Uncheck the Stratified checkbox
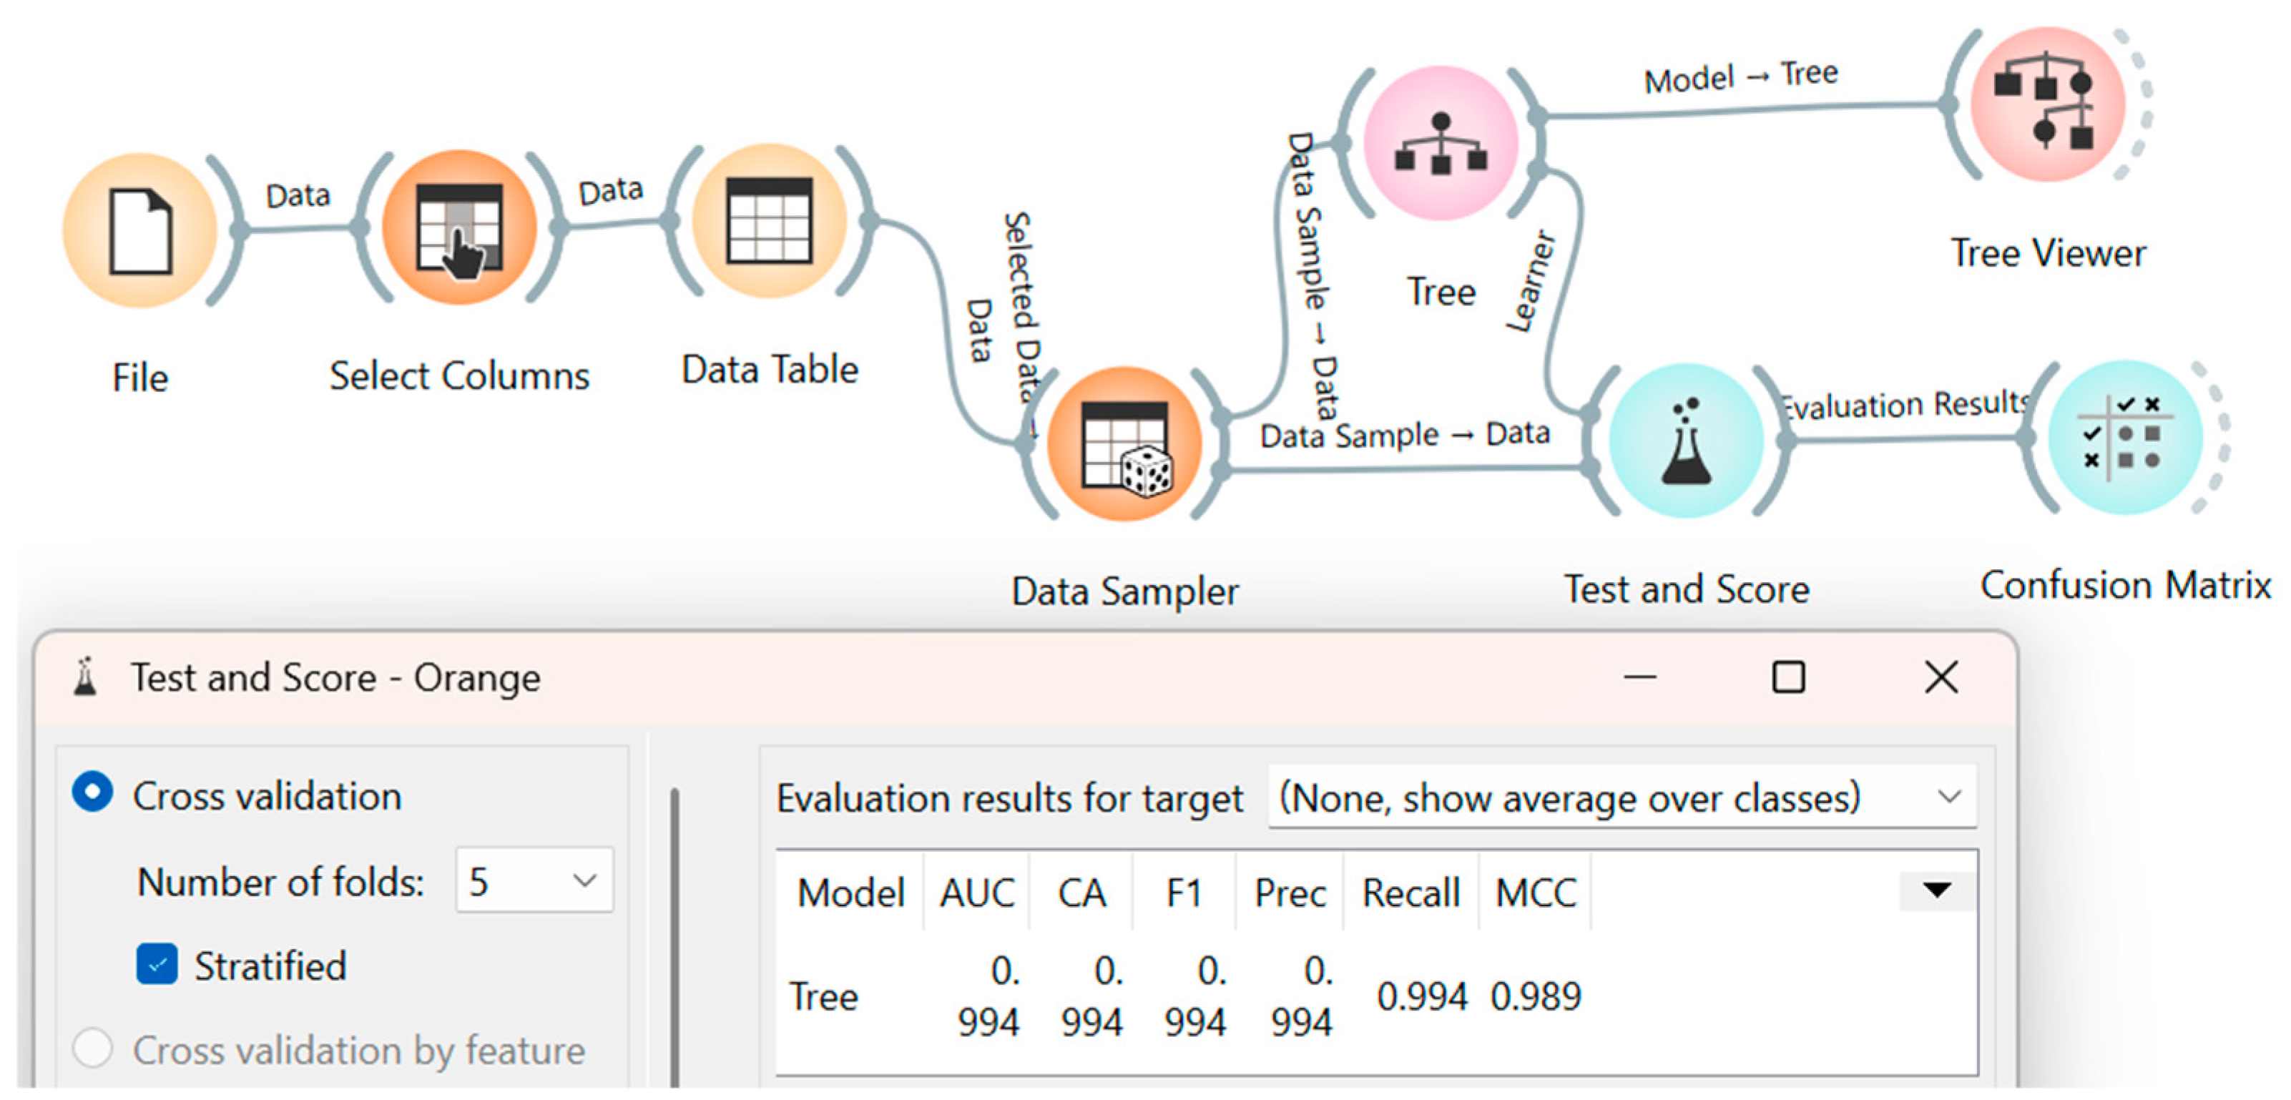This screenshot has height=1100, width=2291. click(157, 965)
